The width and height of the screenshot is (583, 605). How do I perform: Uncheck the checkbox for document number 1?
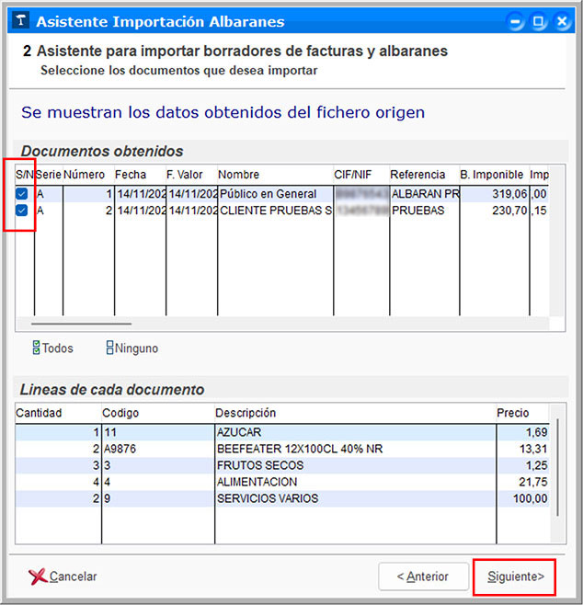point(22,194)
